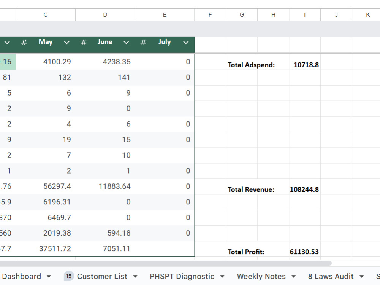This screenshot has width=380, height=285.
Task: Select the cell containing 37511.72
Action: (x=46, y=248)
